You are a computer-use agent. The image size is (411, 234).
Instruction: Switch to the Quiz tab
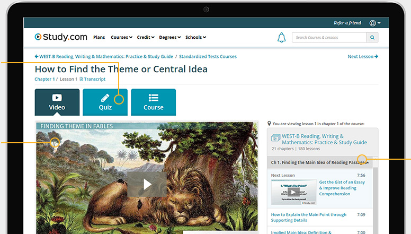(x=105, y=102)
